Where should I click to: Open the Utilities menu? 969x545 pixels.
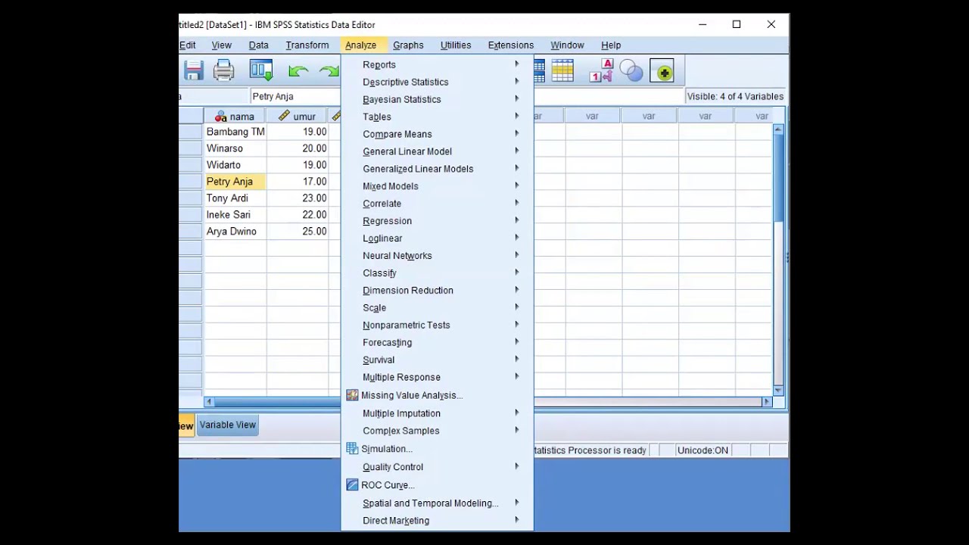pyautogui.click(x=456, y=45)
